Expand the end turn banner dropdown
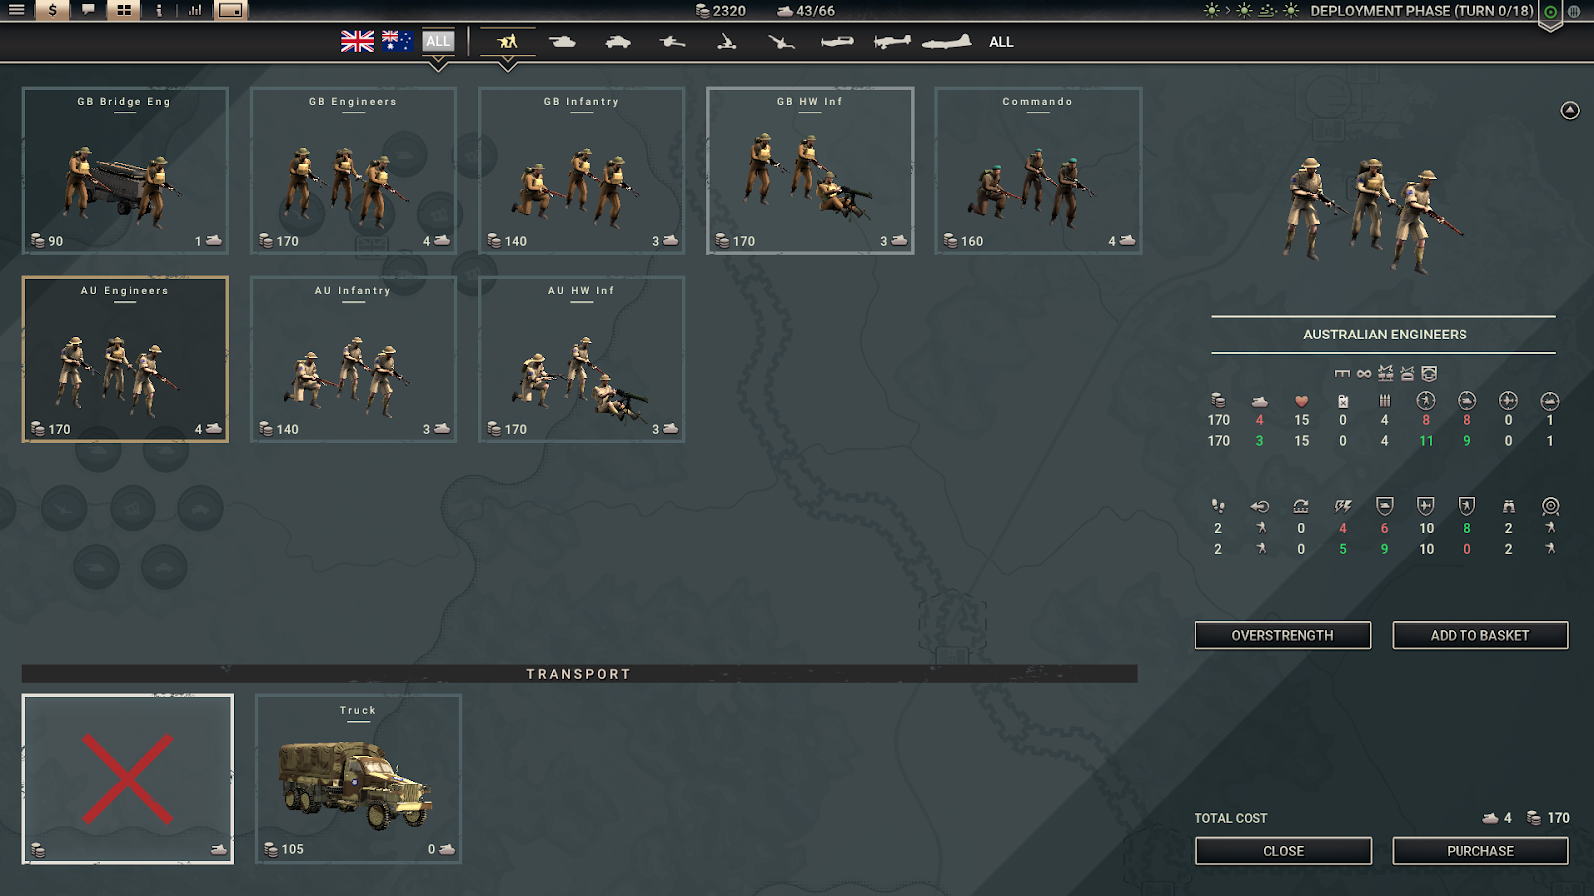 [x=1550, y=27]
